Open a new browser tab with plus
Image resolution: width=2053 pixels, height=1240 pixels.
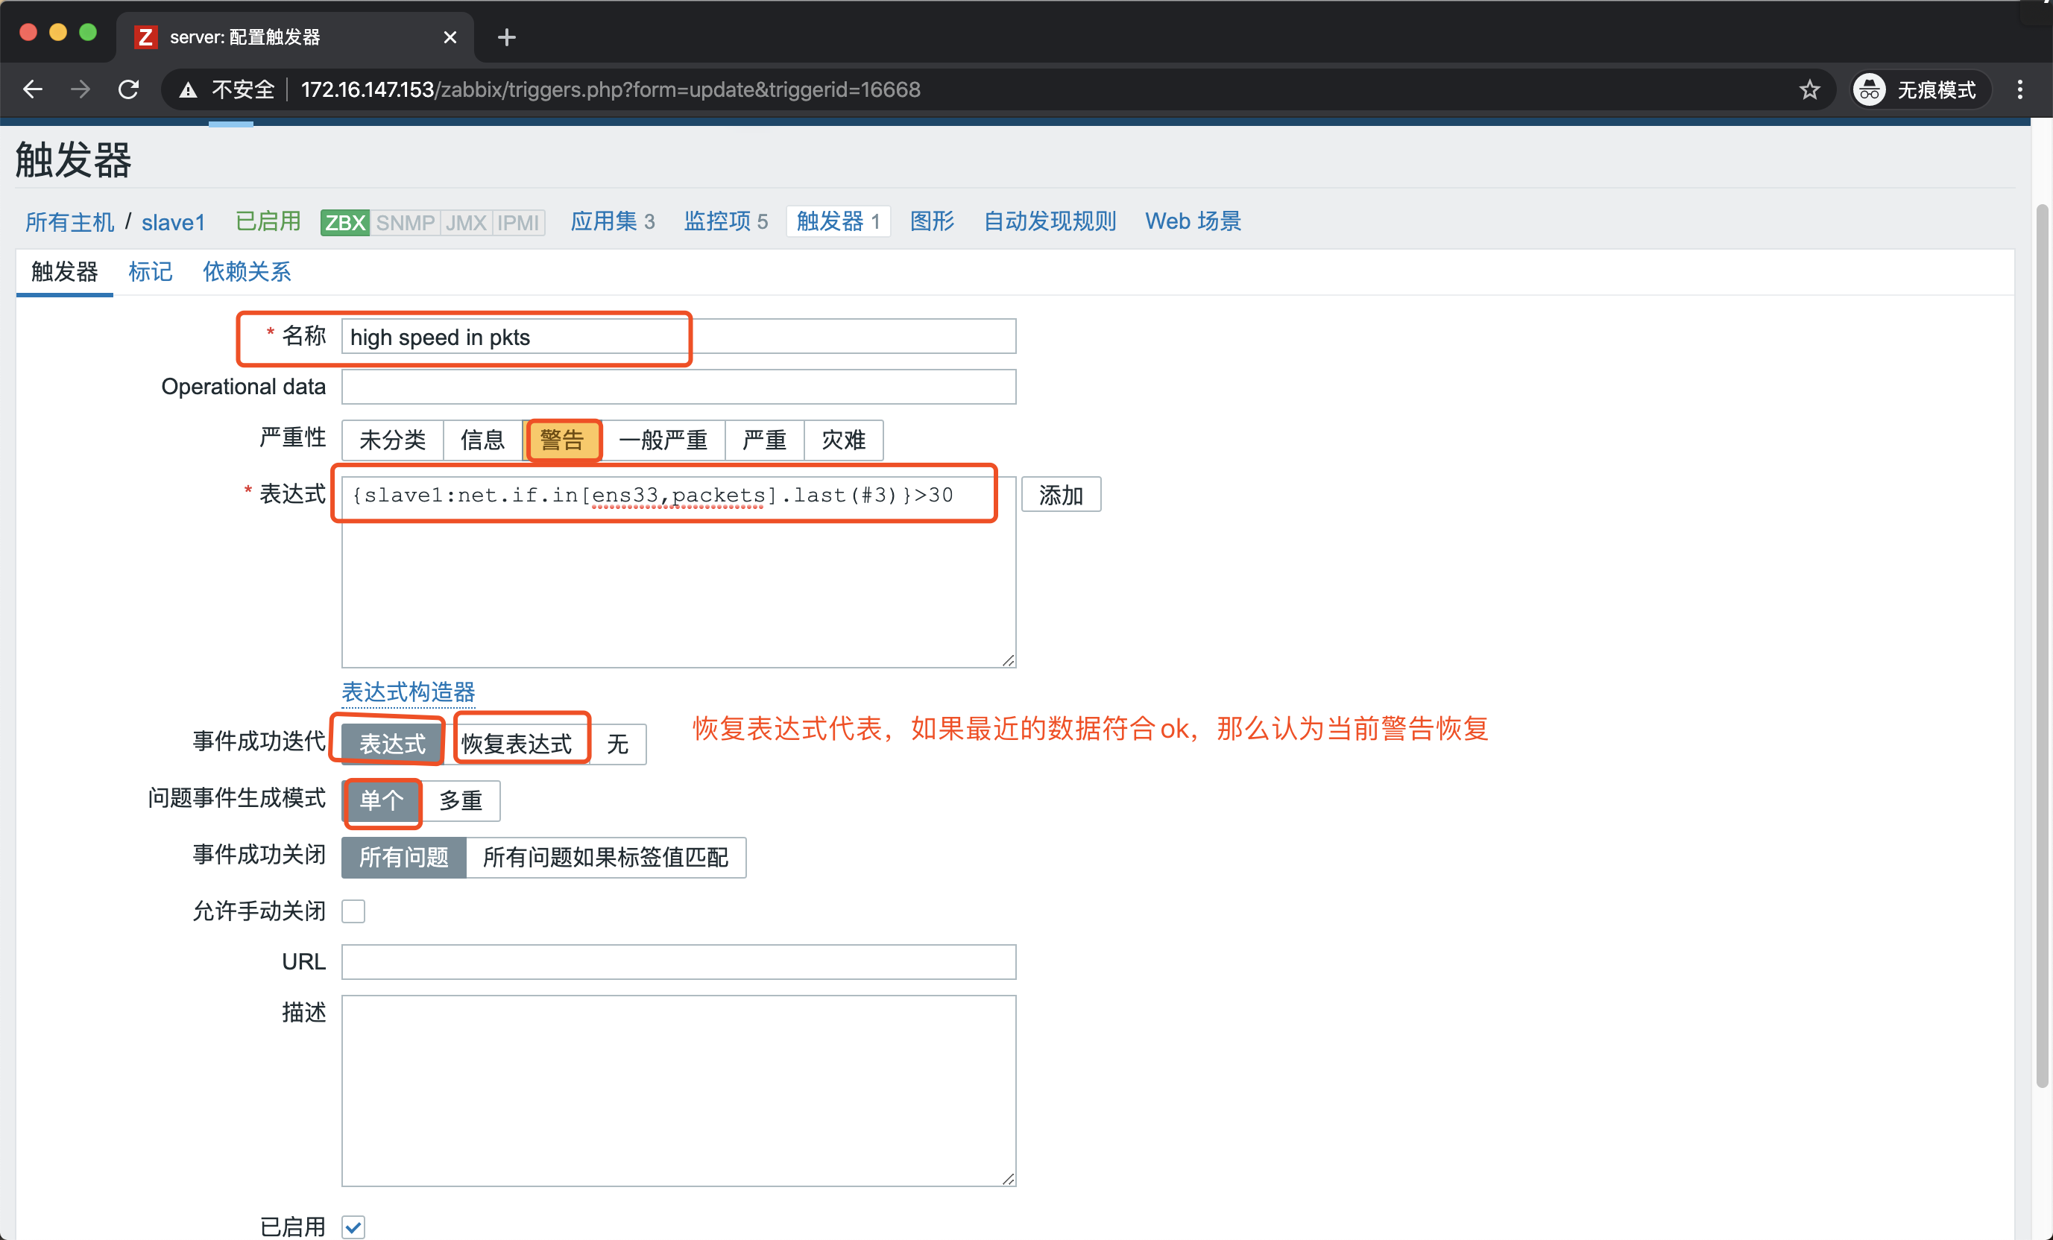click(x=505, y=37)
